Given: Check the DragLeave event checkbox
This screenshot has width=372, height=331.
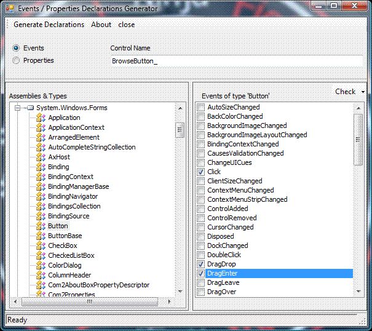Looking at the screenshot, I should [x=200, y=283].
